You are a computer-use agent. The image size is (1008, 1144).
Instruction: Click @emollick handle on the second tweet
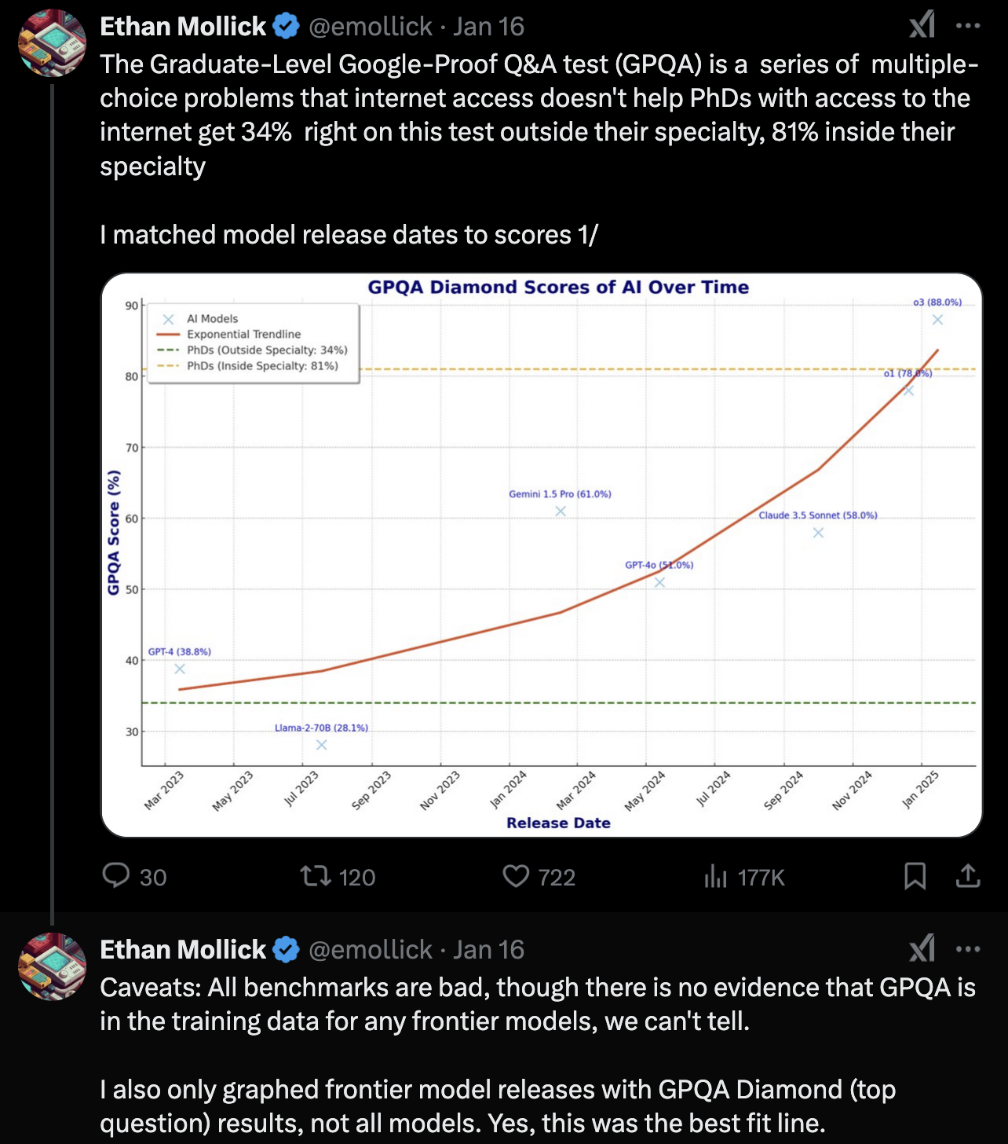[x=370, y=950]
